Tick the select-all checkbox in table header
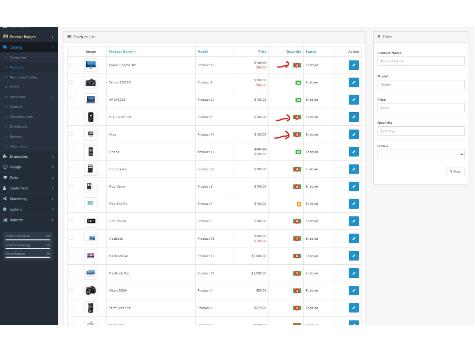The image size is (475, 352). point(71,51)
